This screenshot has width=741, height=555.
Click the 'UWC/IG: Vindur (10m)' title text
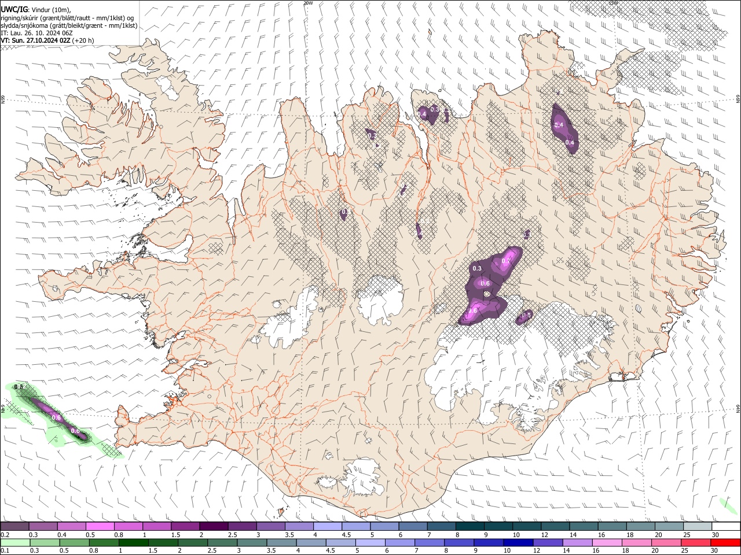[36, 10]
